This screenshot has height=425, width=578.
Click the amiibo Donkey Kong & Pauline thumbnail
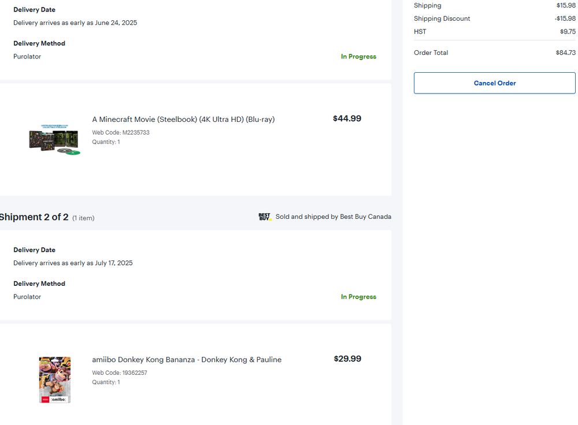pos(55,379)
